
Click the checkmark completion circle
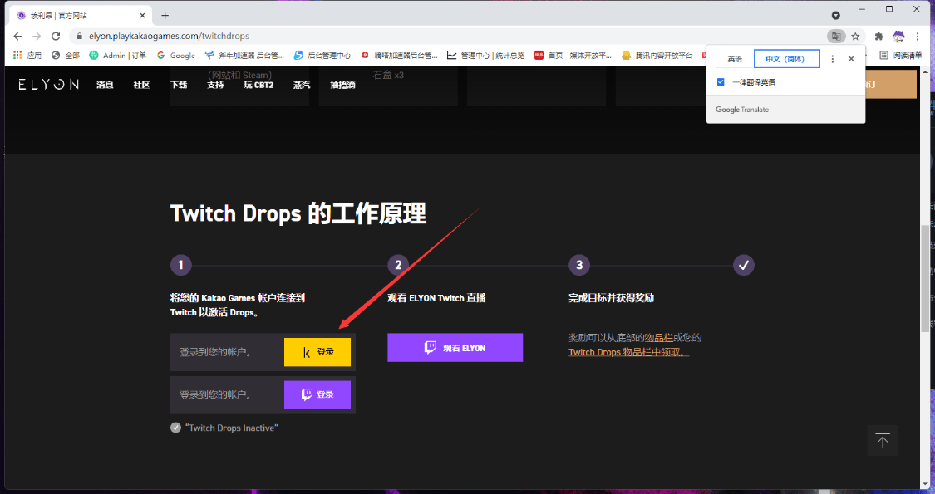point(744,265)
